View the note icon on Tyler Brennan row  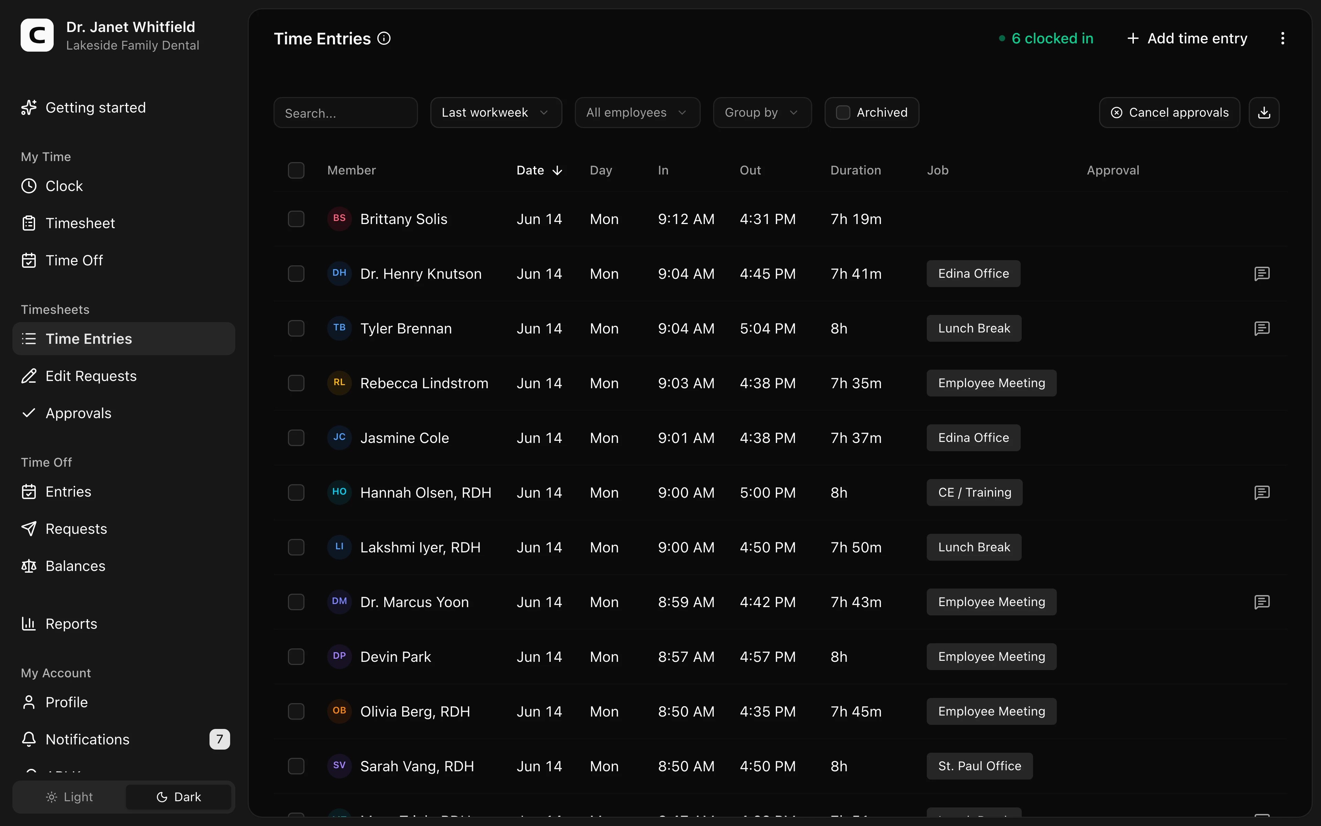[x=1262, y=328]
